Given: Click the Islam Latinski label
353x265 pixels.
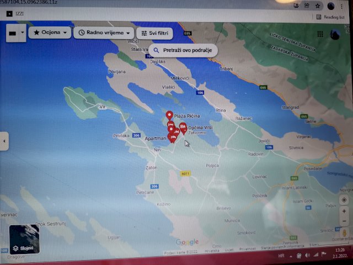Looking at the screenshot, I should [294, 188].
